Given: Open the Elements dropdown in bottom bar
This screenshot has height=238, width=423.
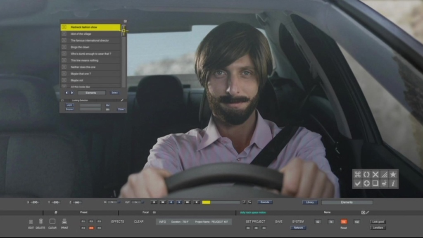Looking at the screenshot, I should tap(347, 202).
